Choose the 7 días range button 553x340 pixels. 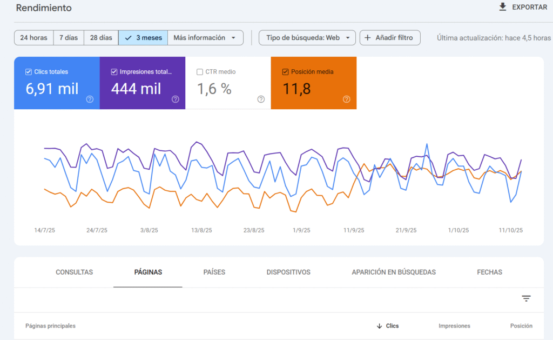[x=69, y=38]
